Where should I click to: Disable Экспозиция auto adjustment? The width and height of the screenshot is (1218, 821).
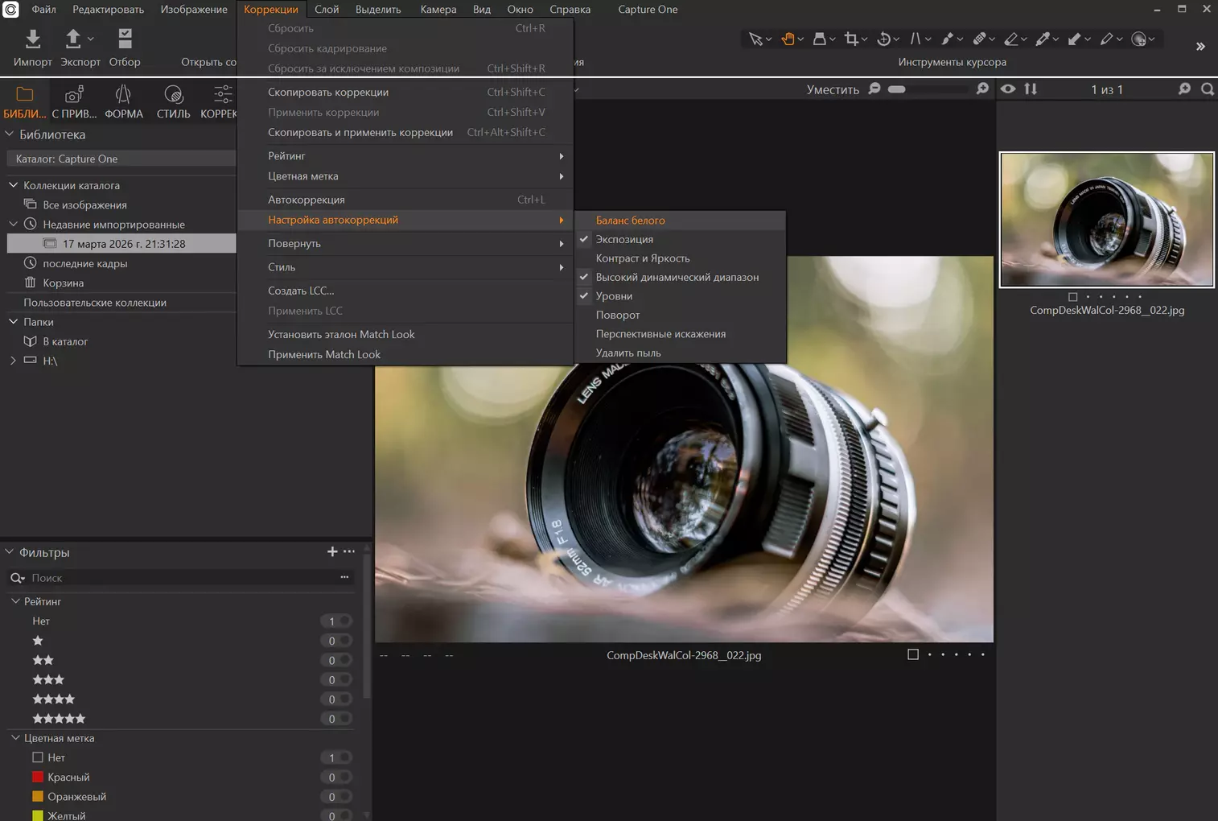point(624,239)
